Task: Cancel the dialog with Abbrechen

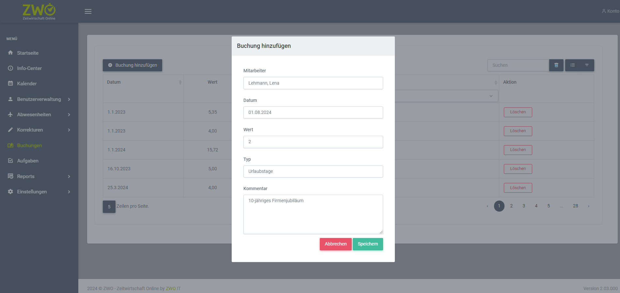Action: point(335,244)
